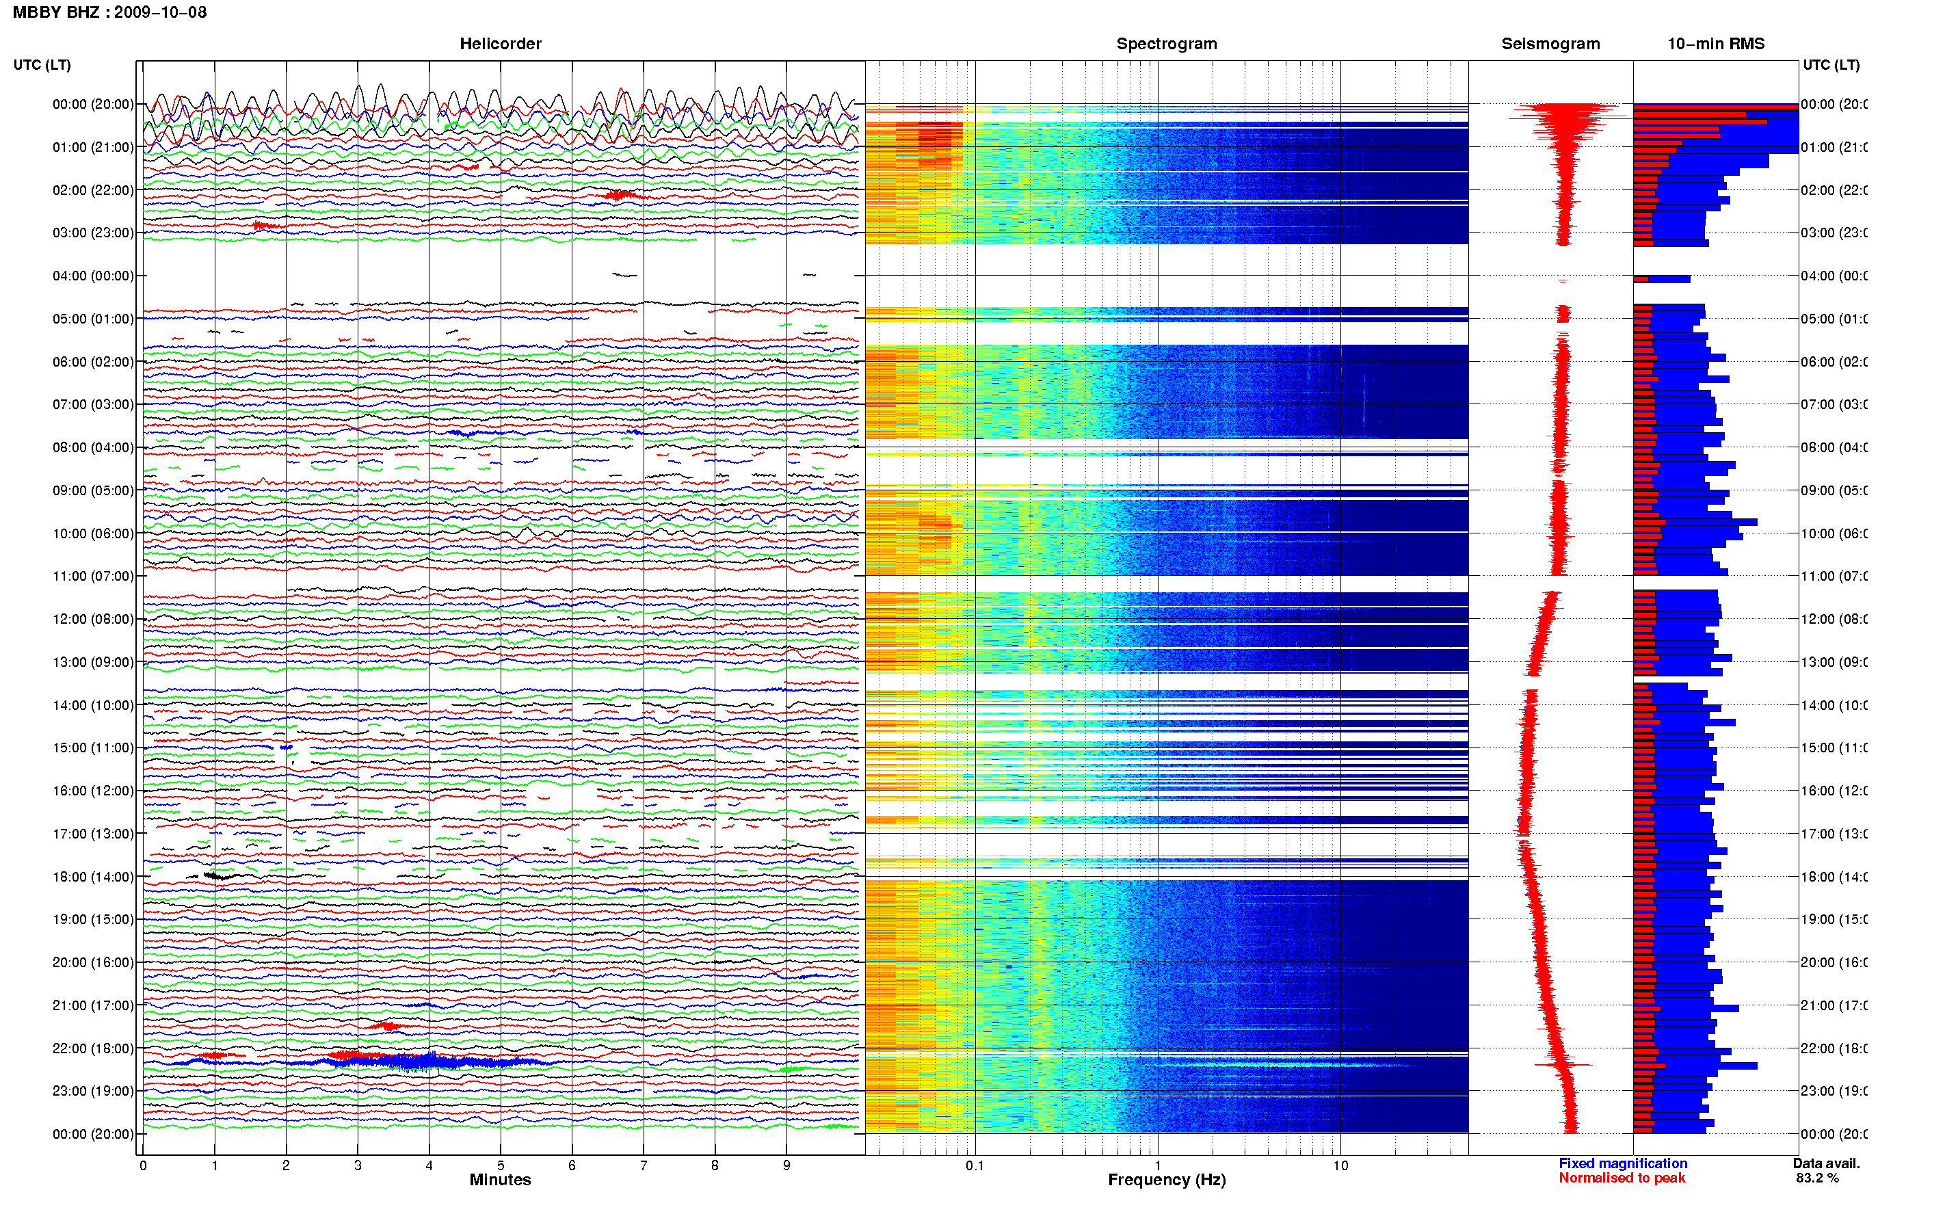Click left time label 10:00 (06:00)

click(93, 533)
